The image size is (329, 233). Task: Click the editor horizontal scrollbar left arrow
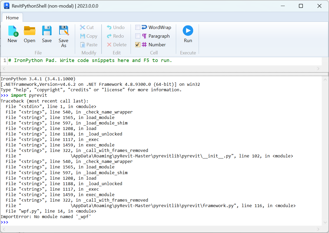click(4, 69)
